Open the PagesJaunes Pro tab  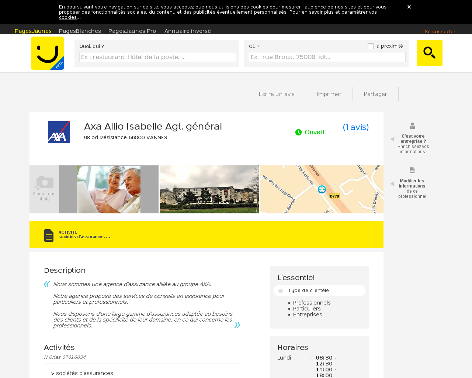[x=132, y=31]
